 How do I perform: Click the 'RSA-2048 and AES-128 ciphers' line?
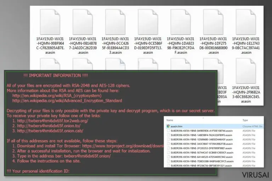[x=68, y=86]
